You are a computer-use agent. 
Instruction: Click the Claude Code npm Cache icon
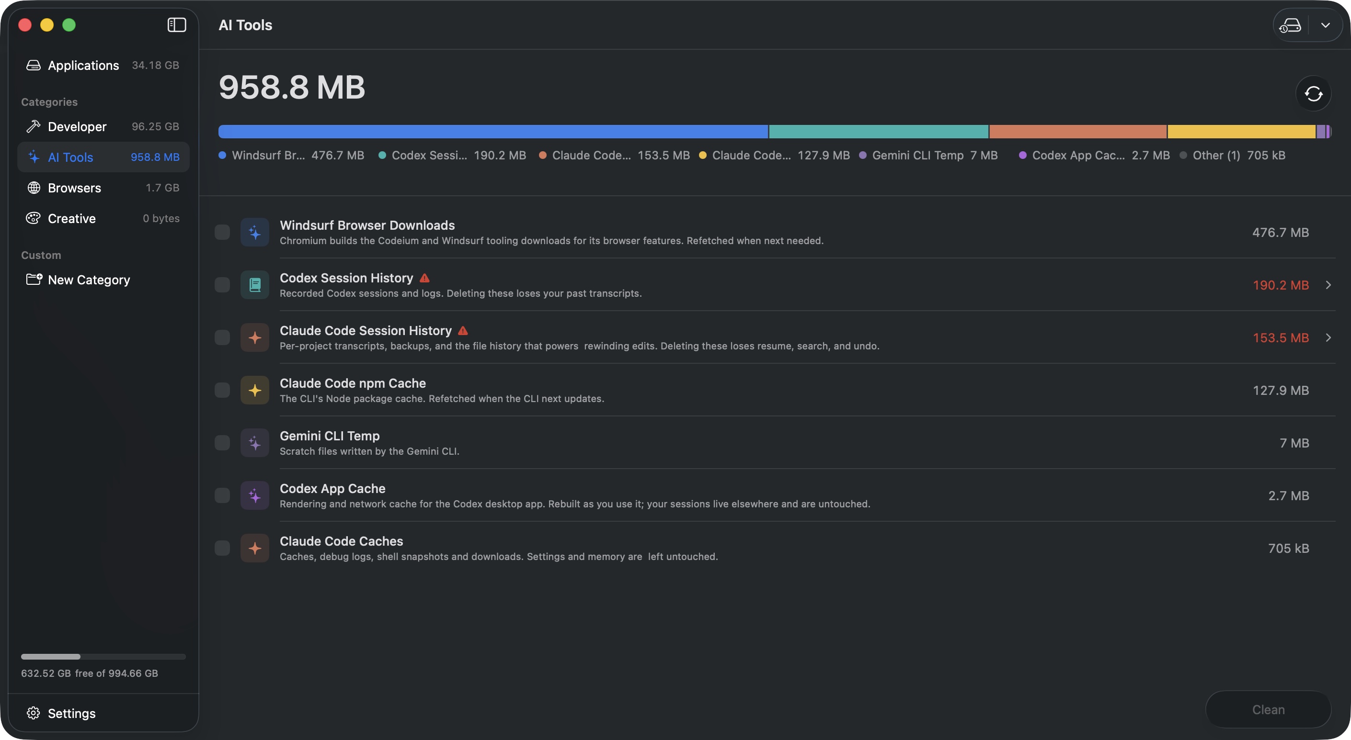(x=255, y=390)
